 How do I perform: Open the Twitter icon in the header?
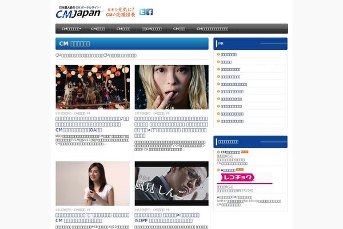pyautogui.click(x=142, y=12)
